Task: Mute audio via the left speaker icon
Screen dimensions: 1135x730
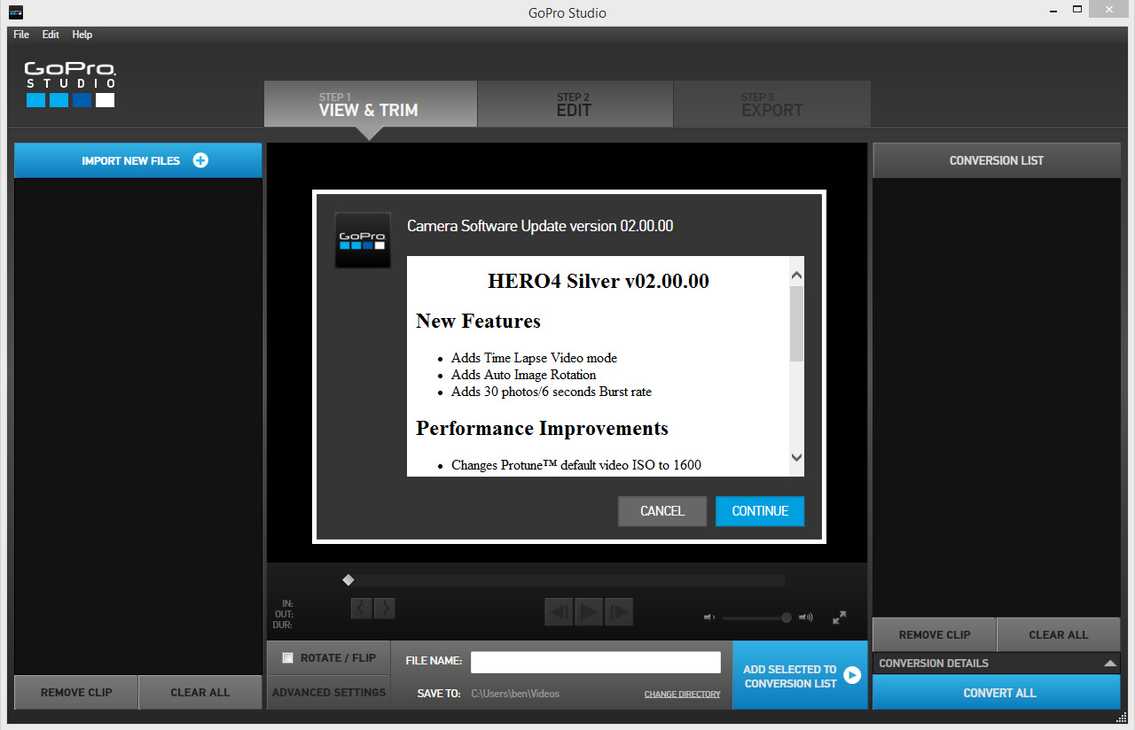Action: pyautogui.click(x=707, y=617)
